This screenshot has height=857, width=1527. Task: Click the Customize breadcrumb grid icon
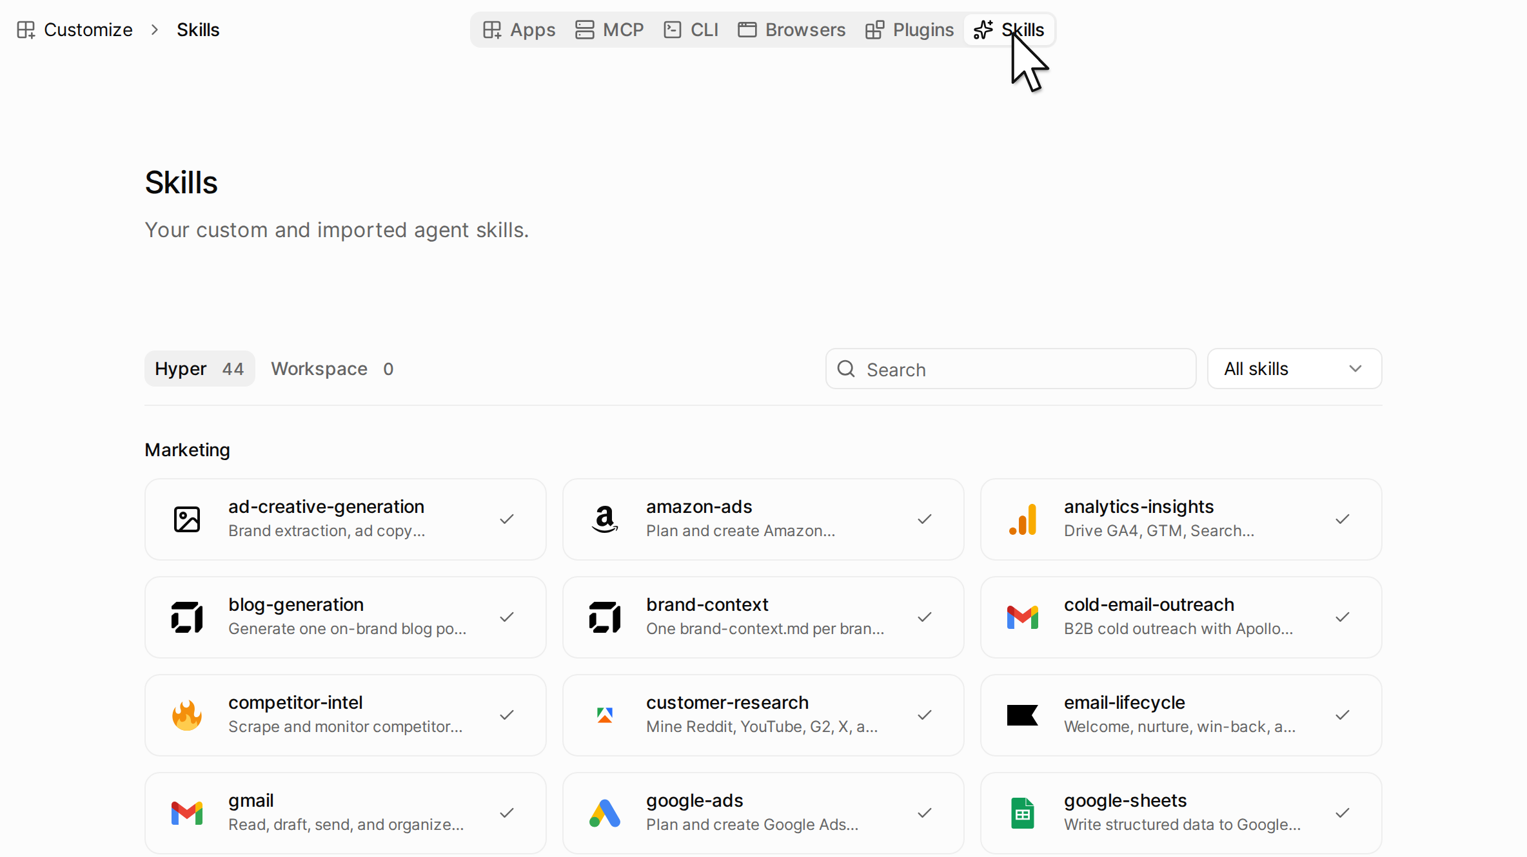pos(26,30)
